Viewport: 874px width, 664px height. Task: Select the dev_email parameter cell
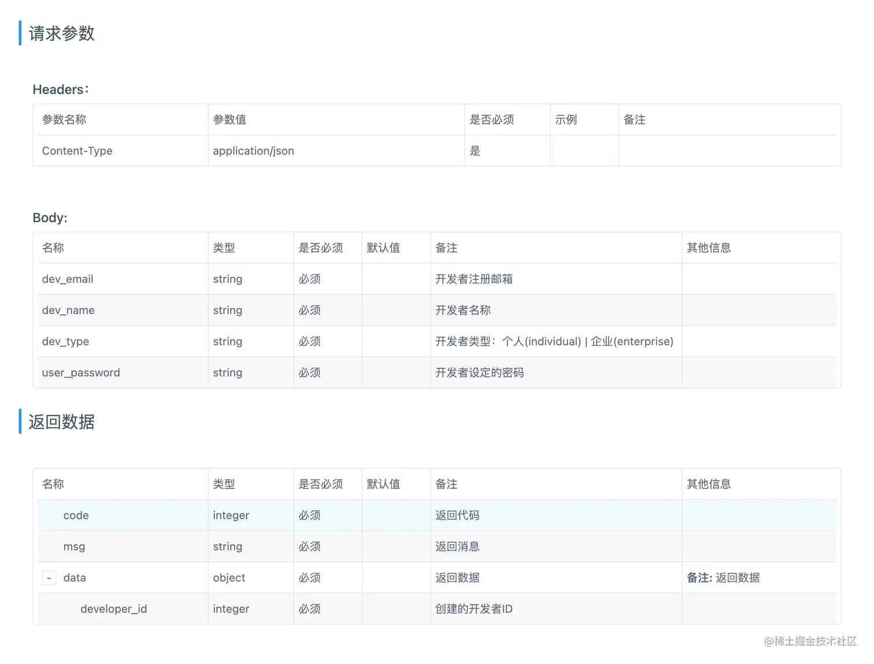click(x=123, y=279)
